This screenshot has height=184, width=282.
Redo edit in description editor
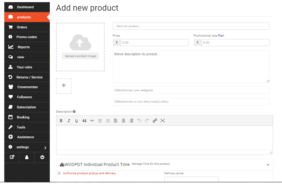[x=147, y=121]
